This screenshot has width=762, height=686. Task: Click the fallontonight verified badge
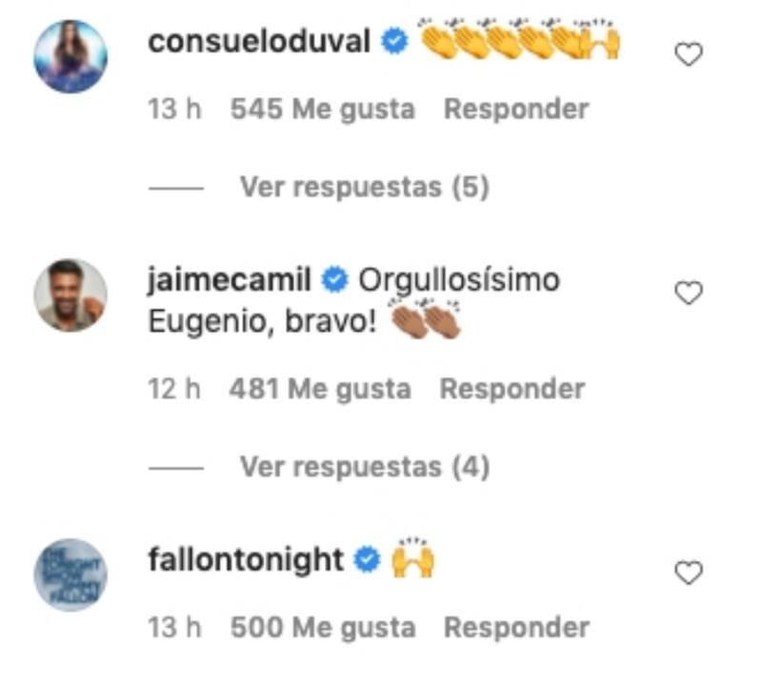coord(367,559)
